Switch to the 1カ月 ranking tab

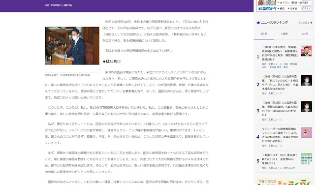click(305, 34)
